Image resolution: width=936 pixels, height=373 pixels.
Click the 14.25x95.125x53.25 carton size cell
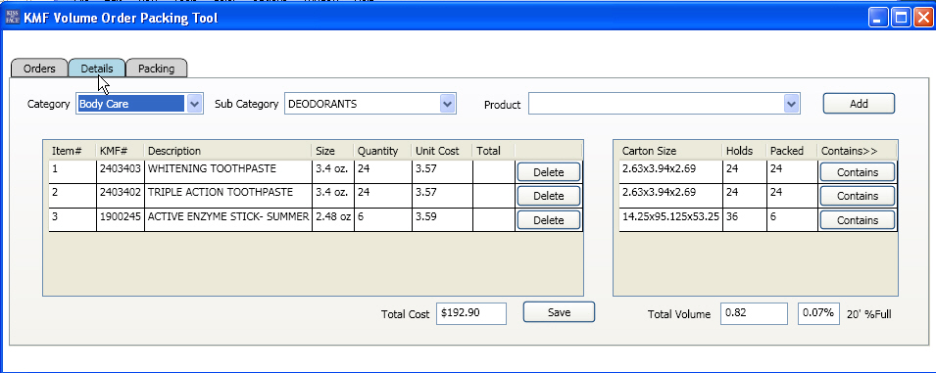(670, 219)
